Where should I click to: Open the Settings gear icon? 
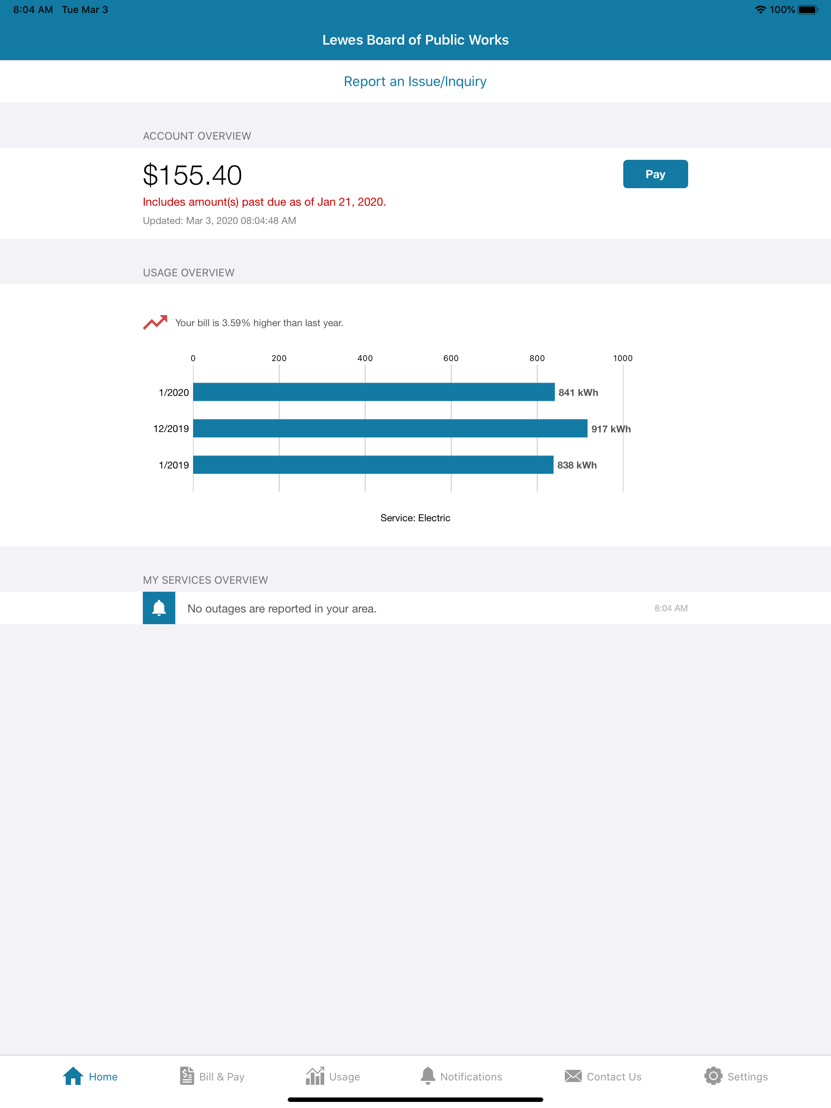[x=713, y=1076]
